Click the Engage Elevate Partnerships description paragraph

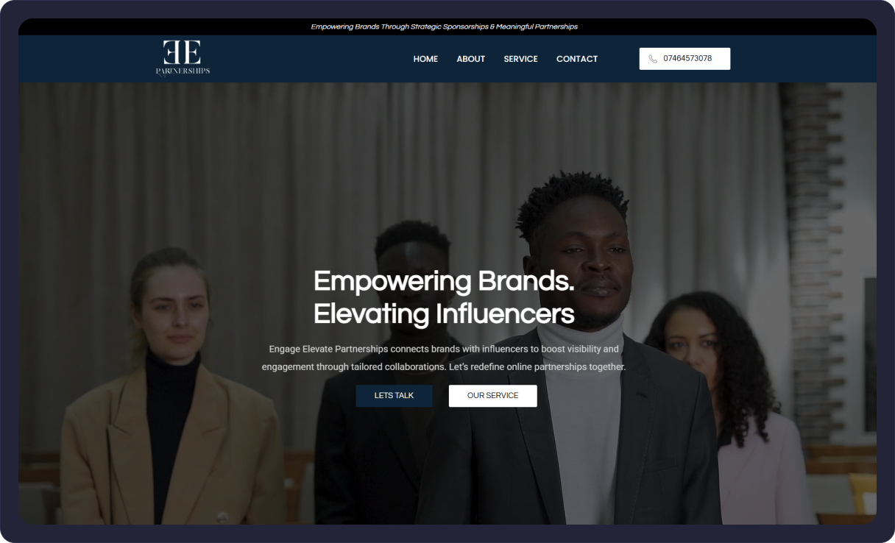click(444, 358)
